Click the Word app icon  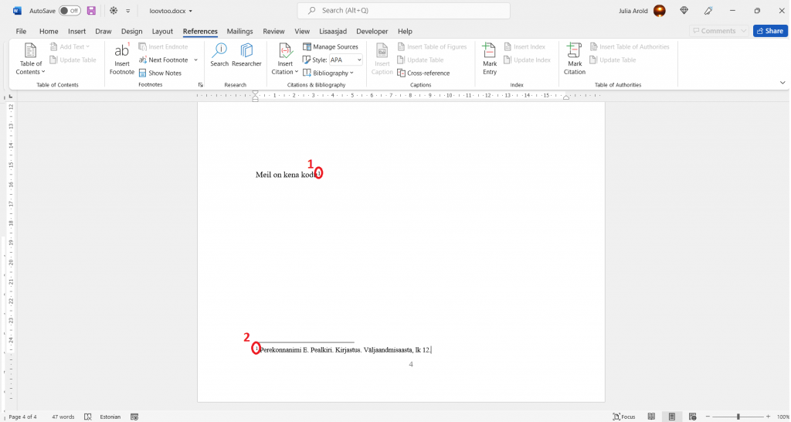click(x=17, y=11)
